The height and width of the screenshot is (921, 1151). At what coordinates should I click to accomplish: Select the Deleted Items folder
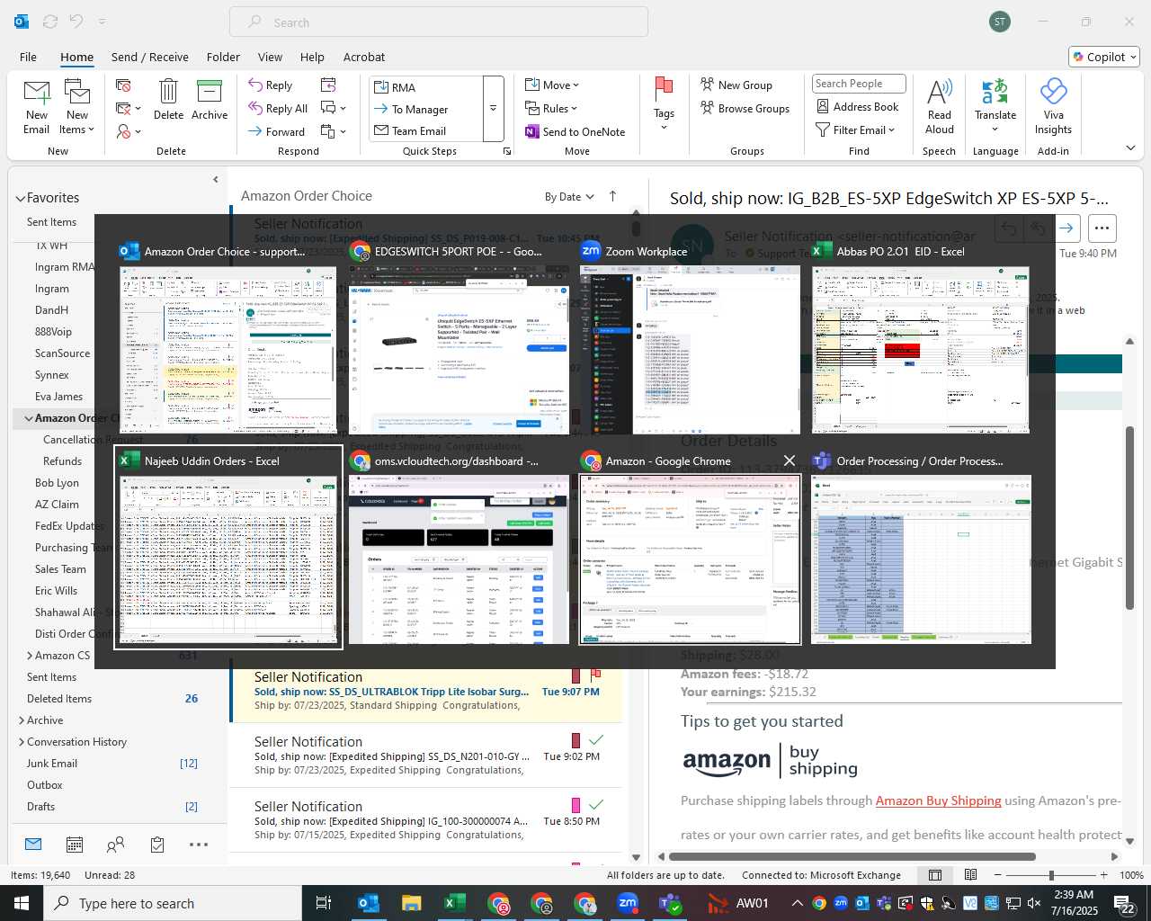click(59, 699)
